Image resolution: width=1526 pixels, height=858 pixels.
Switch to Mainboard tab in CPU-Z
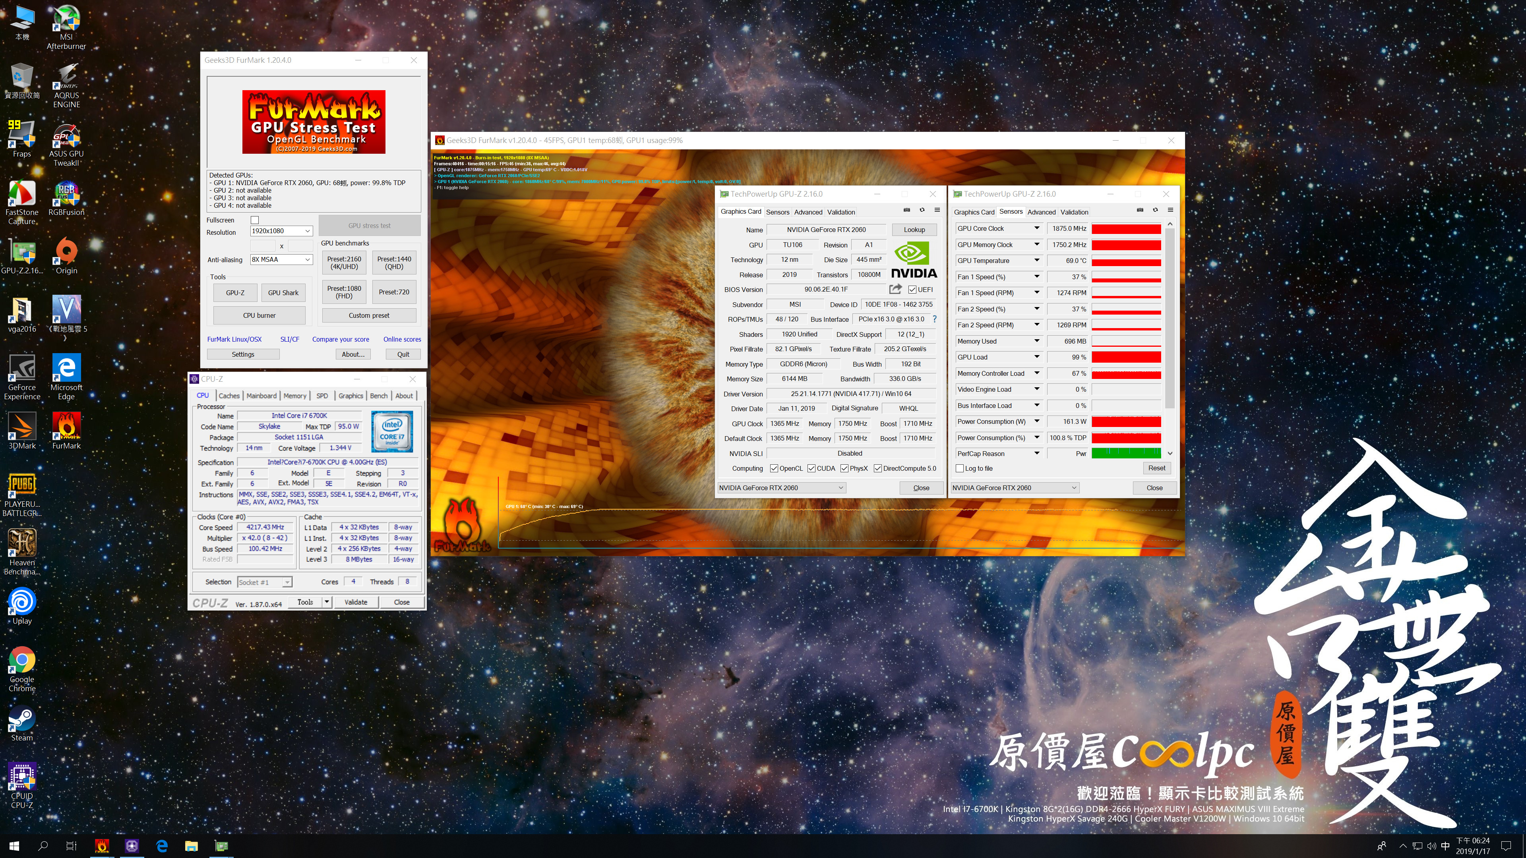click(x=261, y=396)
